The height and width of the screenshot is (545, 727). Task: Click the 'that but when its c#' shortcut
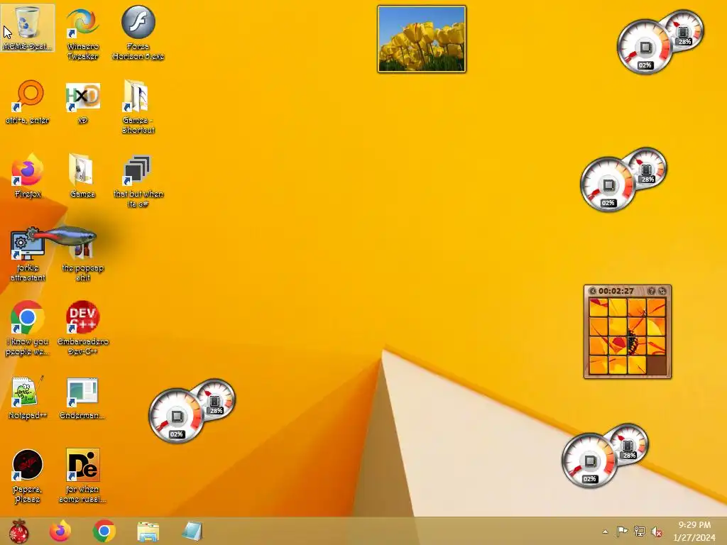pyautogui.click(x=138, y=181)
